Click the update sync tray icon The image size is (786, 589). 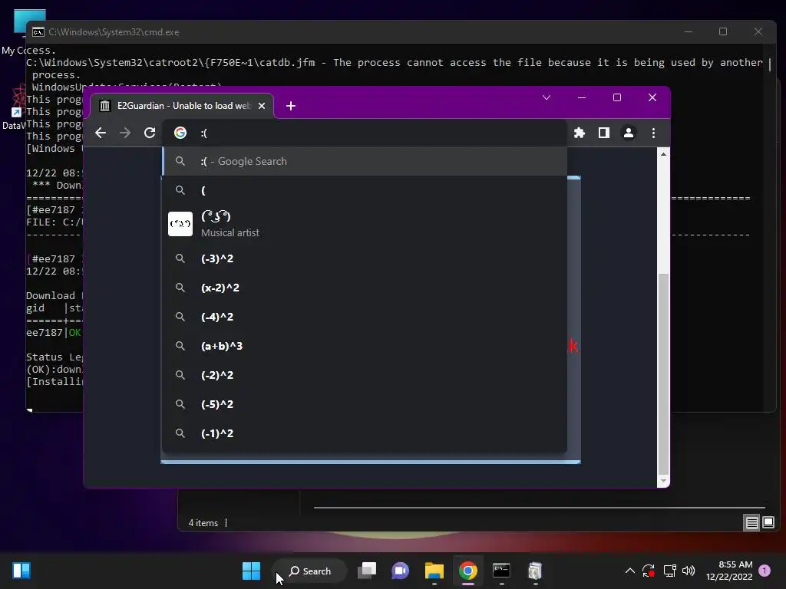pos(649,571)
